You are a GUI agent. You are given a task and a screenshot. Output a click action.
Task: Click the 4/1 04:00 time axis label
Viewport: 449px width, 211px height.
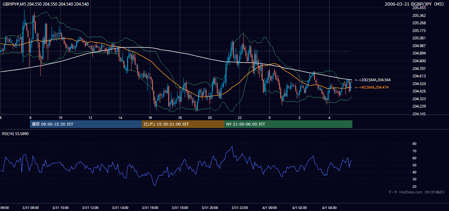[329, 208]
